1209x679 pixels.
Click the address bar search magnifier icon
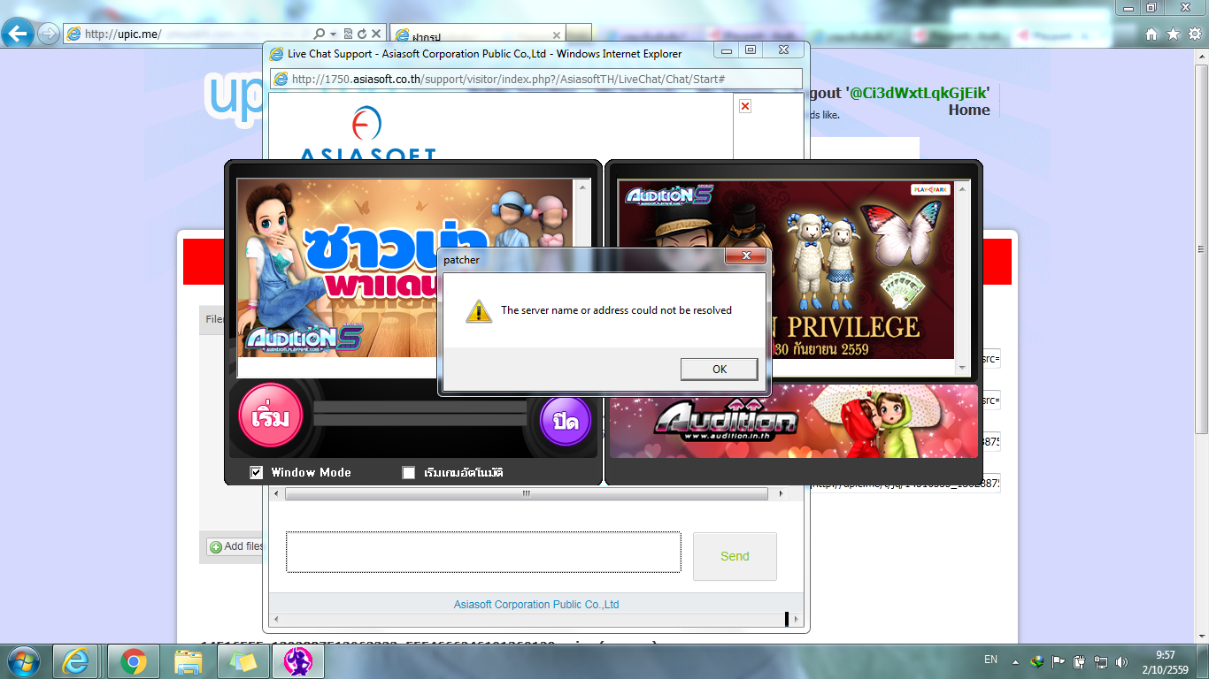click(x=320, y=34)
